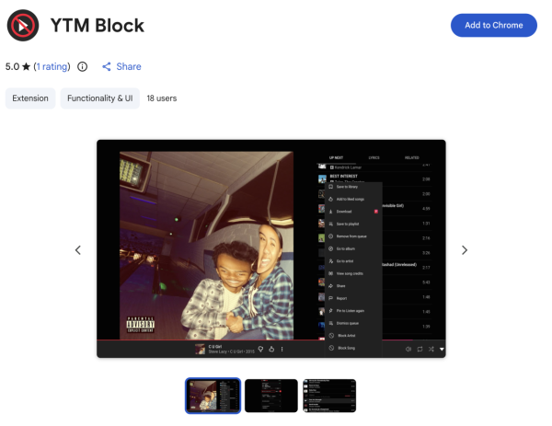Select the third screenshot thumbnail
The width and height of the screenshot is (552, 426).
coord(329,396)
